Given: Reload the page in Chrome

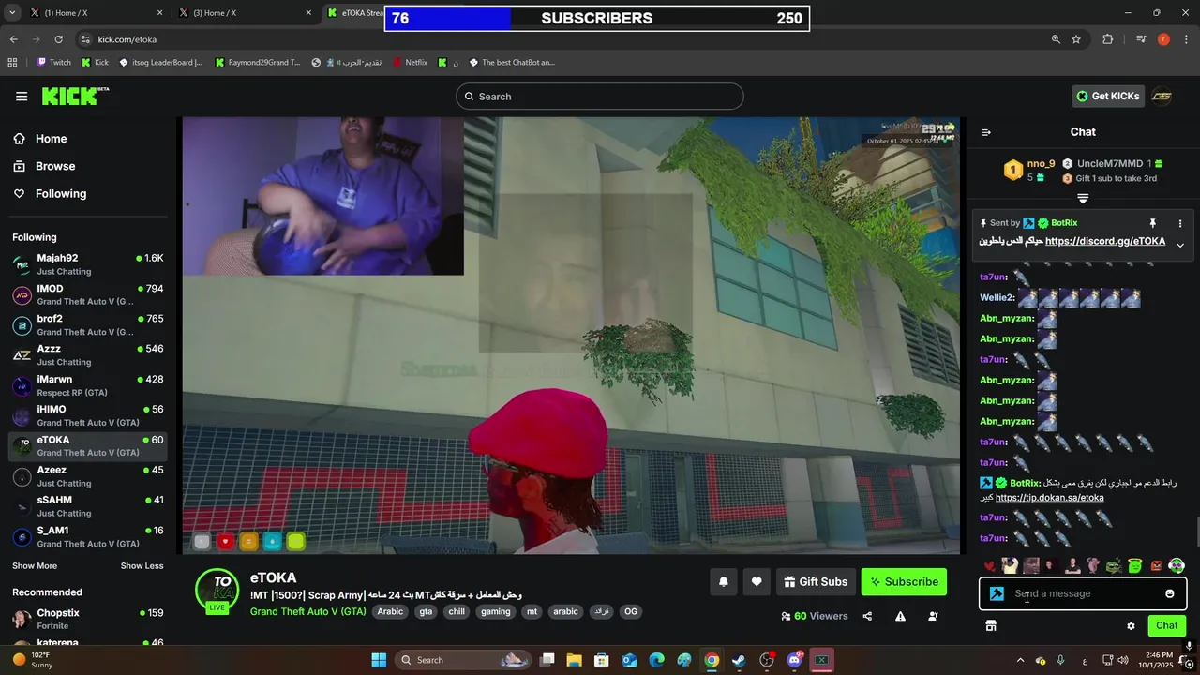Looking at the screenshot, I should [x=58, y=39].
